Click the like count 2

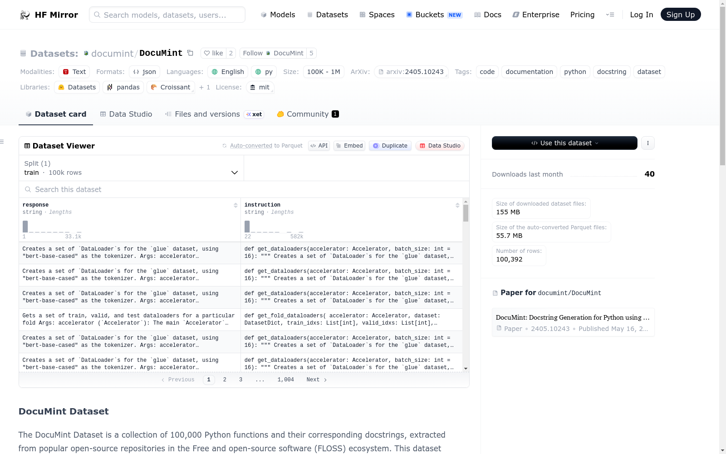(231, 53)
